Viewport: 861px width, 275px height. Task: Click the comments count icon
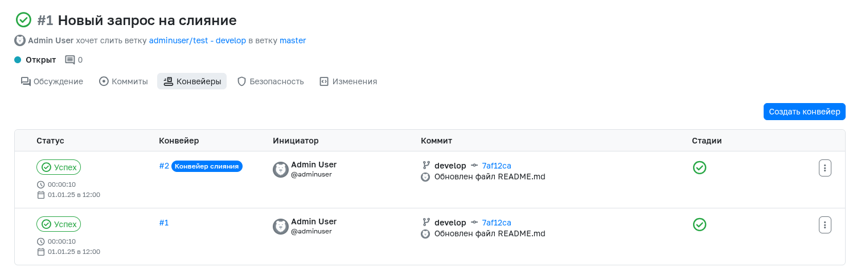(70, 60)
